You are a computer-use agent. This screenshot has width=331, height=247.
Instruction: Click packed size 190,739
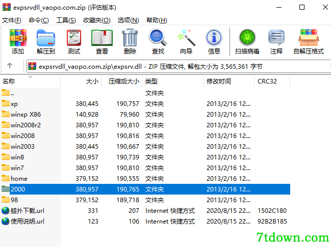[128, 157]
